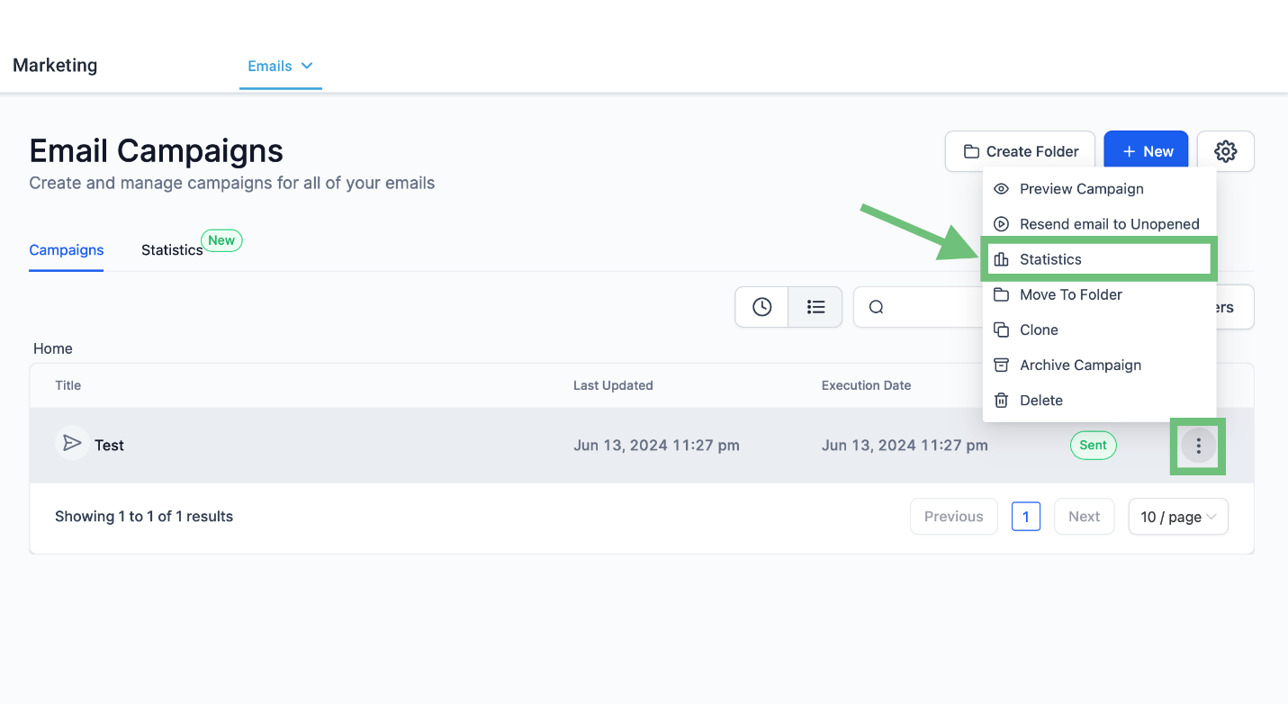Click the clone copy icon

point(1001,329)
